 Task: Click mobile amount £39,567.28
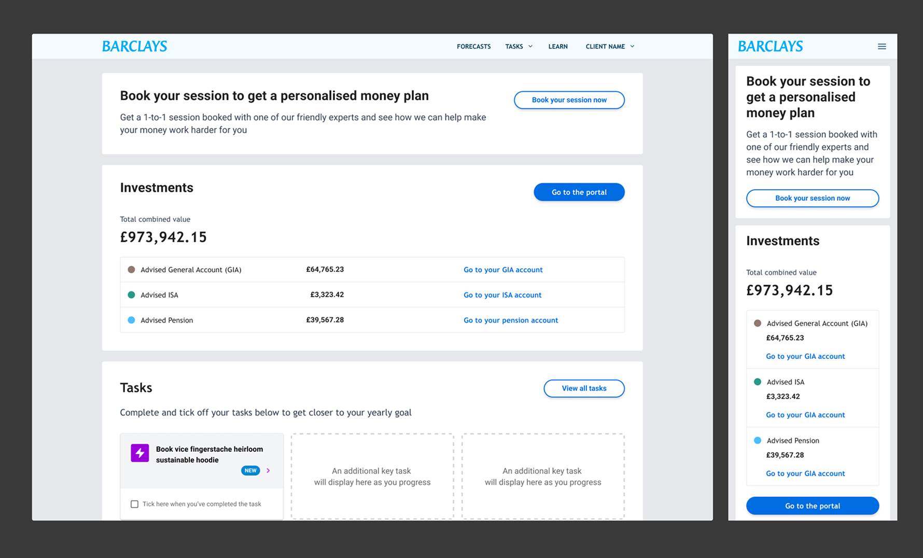pyautogui.click(x=785, y=455)
